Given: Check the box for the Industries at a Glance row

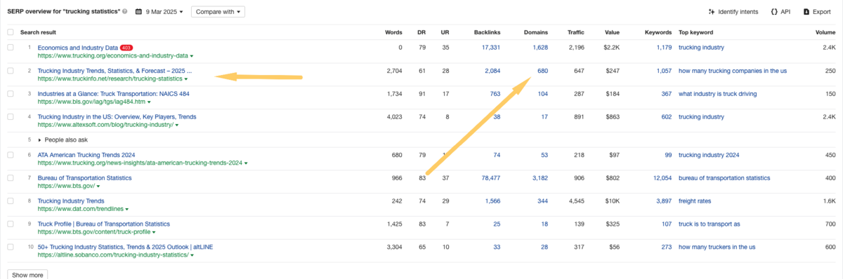Looking at the screenshot, I should [10, 93].
